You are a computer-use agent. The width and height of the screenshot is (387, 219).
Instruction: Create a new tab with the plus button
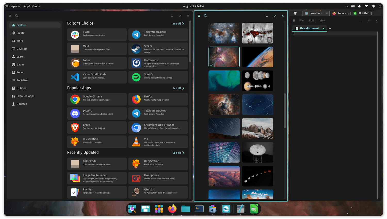pos(330,28)
